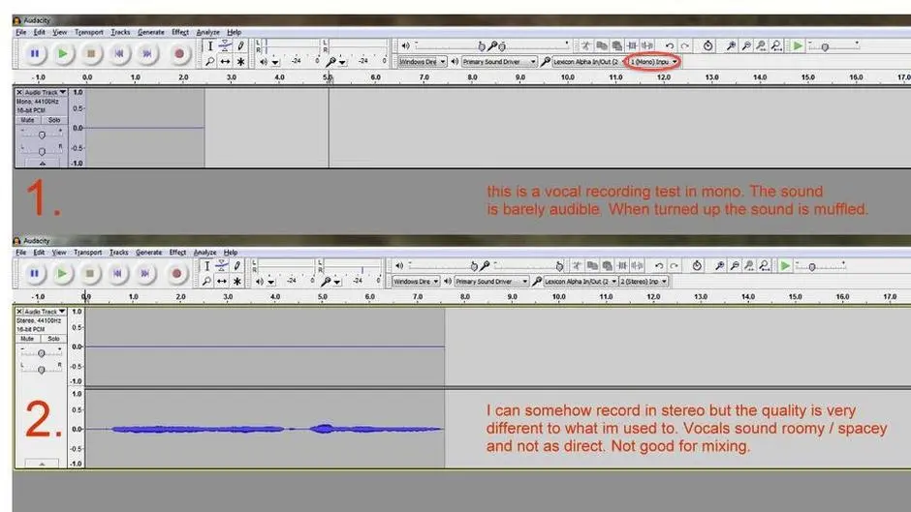Select the Draw pencil tool in top window
The height and width of the screenshot is (512, 911).
[x=241, y=45]
